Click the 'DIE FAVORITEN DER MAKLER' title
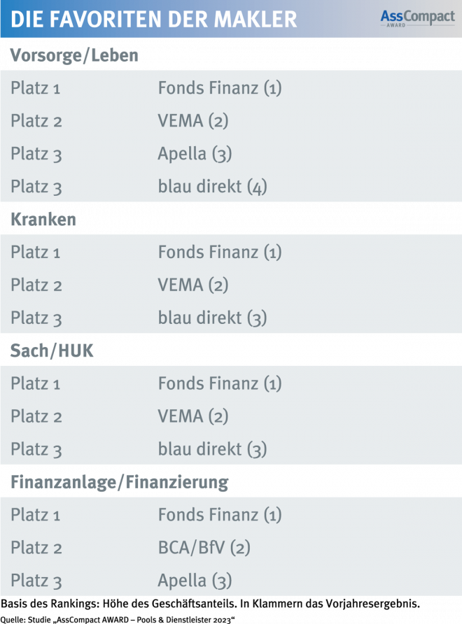Screen dimensions: 462x624 click(x=154, y=19)
